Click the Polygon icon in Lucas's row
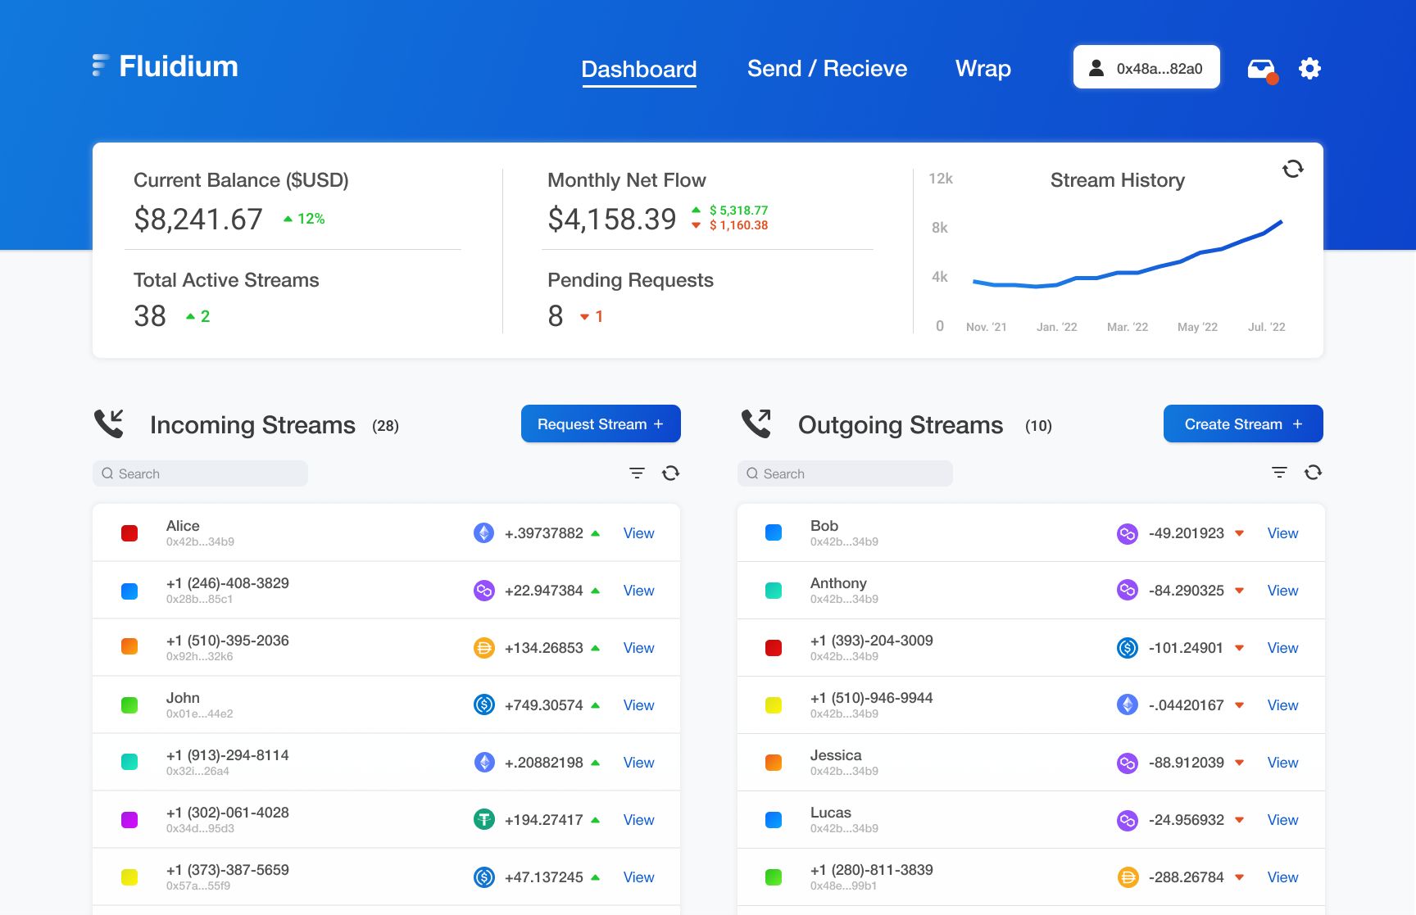 click(1128, 820)
